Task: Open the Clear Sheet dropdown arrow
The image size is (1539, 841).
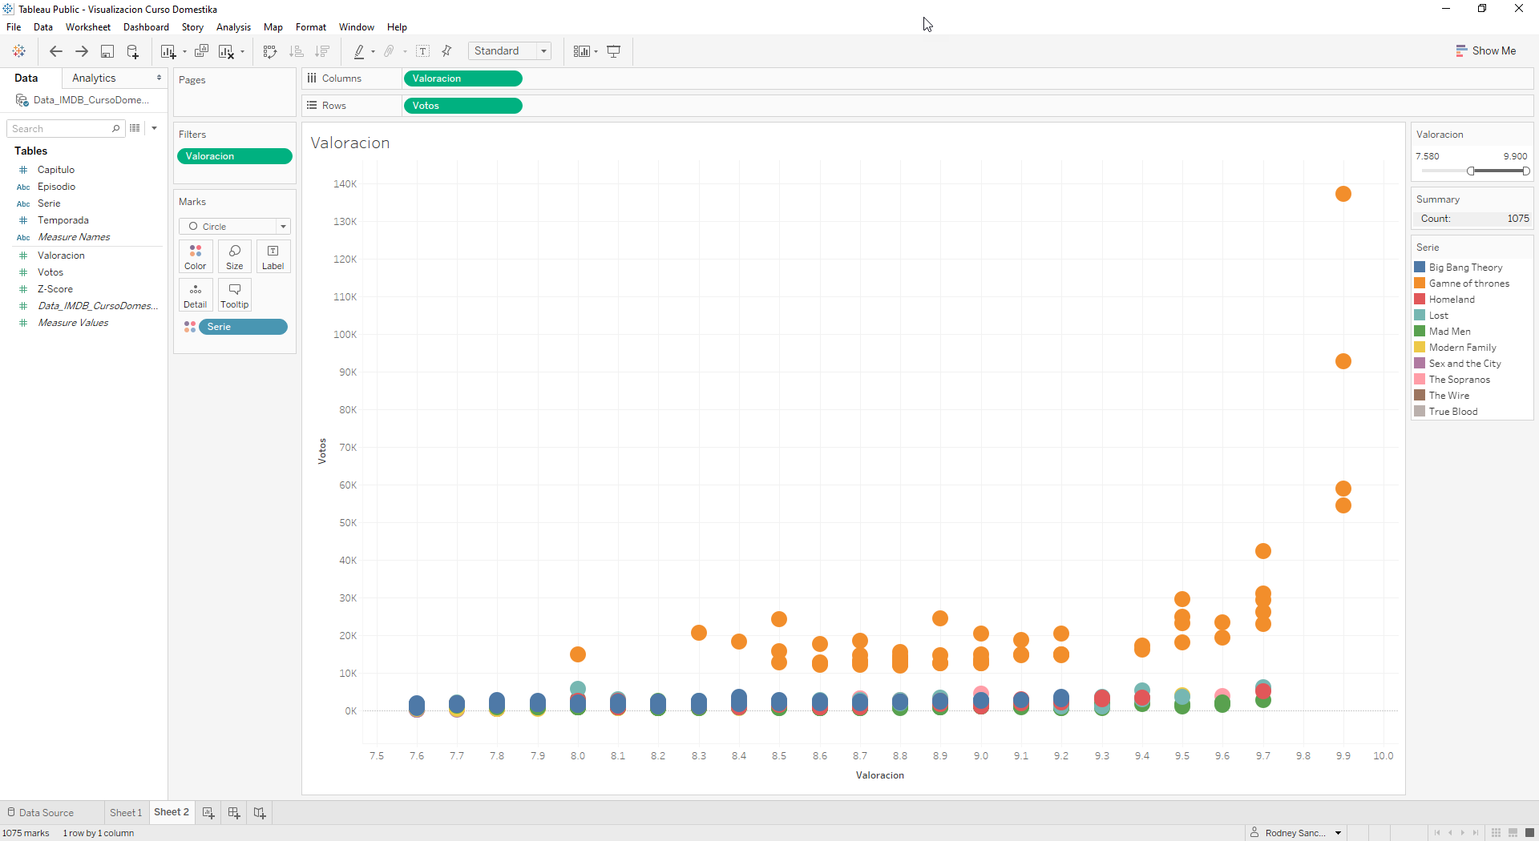Action: coord(242,52)
